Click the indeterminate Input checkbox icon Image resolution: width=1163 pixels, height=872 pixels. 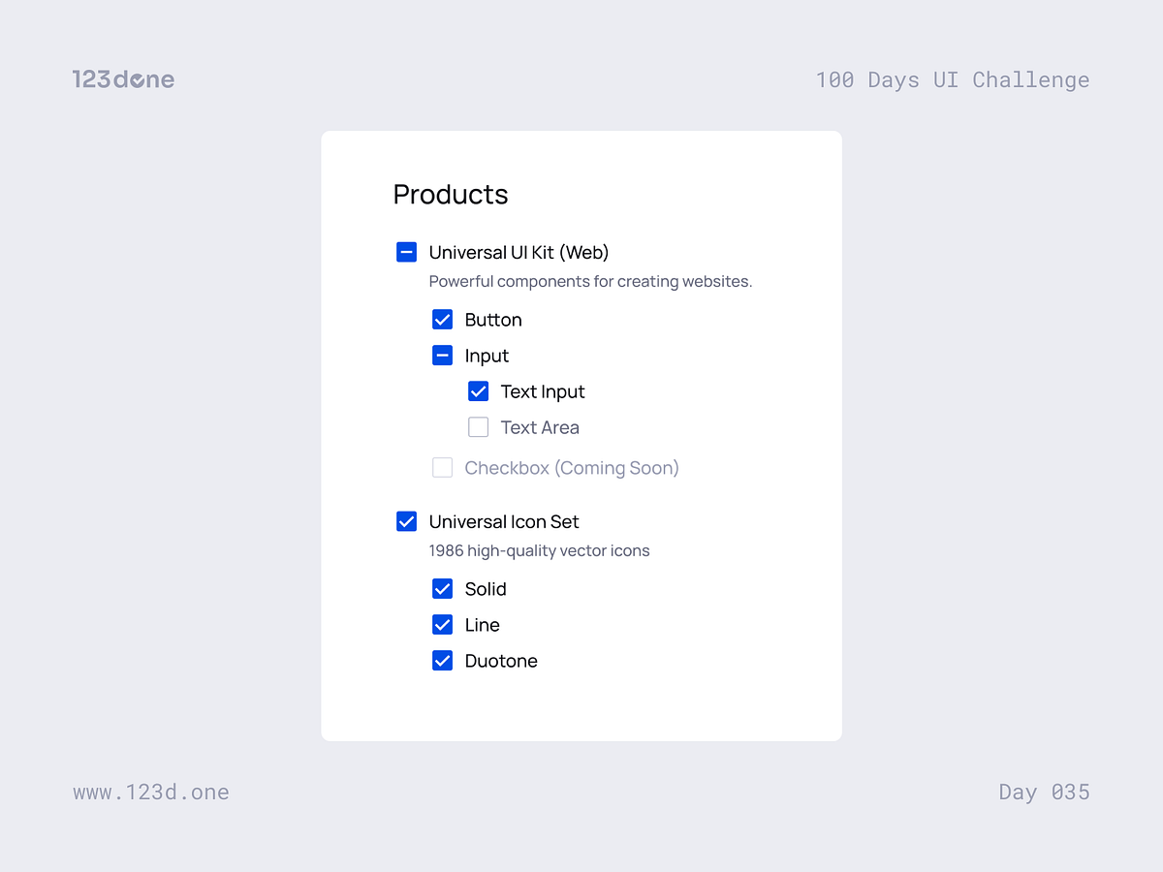point(442,355)
